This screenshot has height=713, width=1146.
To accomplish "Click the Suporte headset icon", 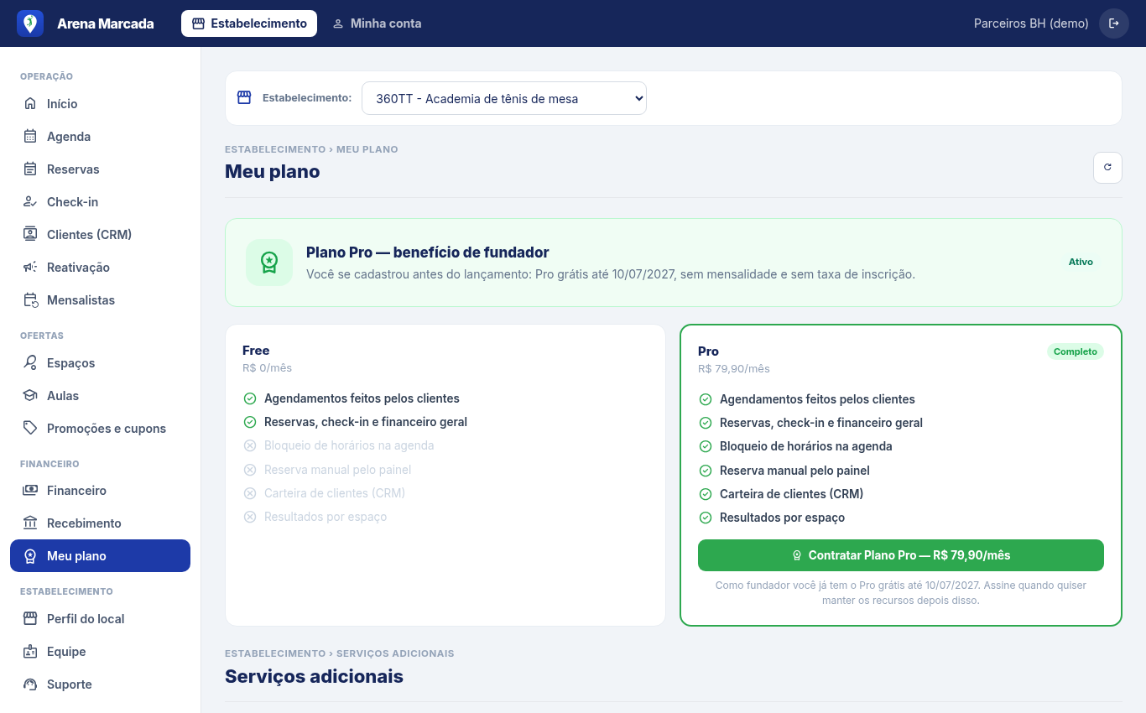I will click(x=30, y=684).
